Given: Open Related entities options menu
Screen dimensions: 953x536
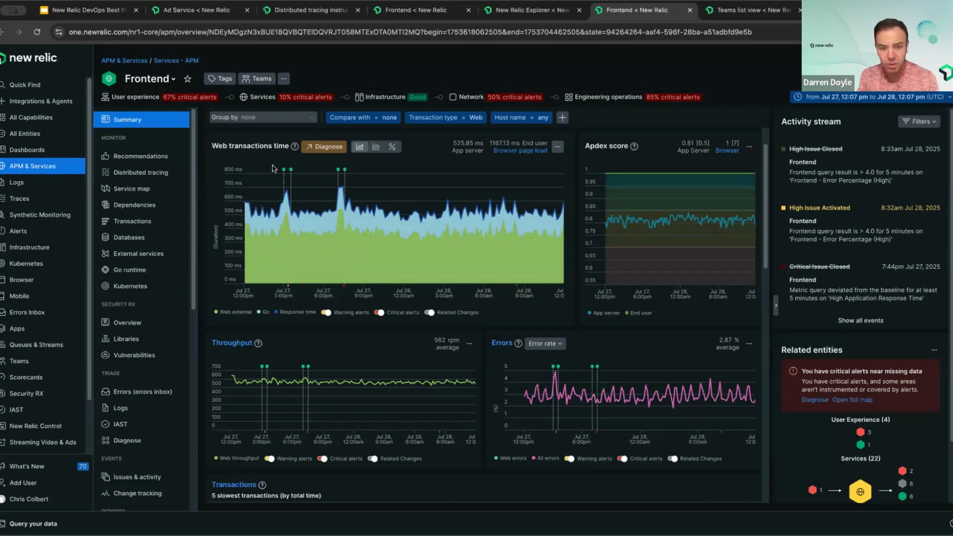Looking at the screenshot, I should pyautogui.click(x=934, y=350).
